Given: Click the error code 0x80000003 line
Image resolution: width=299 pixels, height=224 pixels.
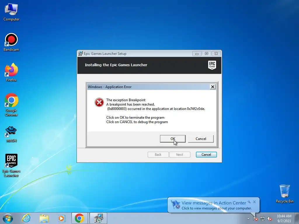Looking at the screenshot, I should pyautogui.click(x=156, y=109).
